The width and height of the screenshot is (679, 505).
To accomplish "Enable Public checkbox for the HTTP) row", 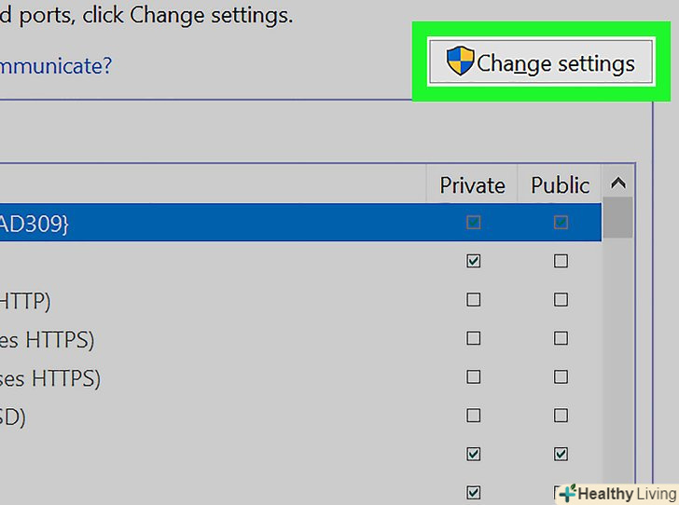I will 561,300.
